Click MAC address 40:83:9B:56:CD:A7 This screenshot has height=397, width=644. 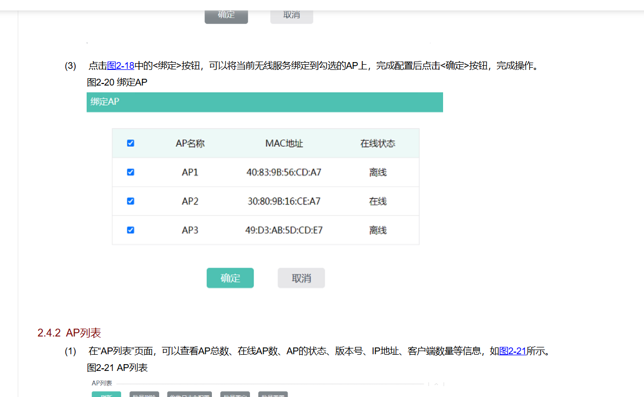pos(284,172)
